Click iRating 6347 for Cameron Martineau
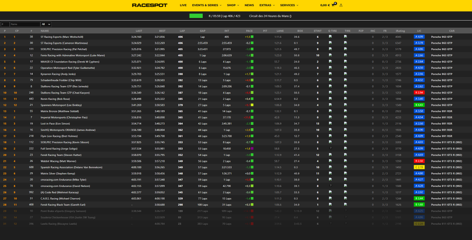 coord(398,43)
